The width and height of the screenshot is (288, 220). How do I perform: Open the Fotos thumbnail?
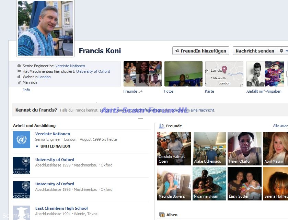(183, 74)
